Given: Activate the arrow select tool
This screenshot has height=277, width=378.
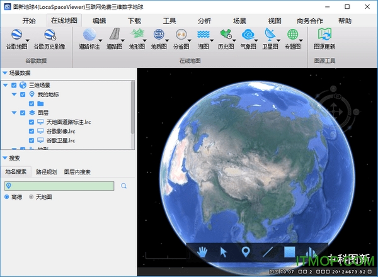Looking at the screenshot, I should pyautogui.click(x=224, y=252).
